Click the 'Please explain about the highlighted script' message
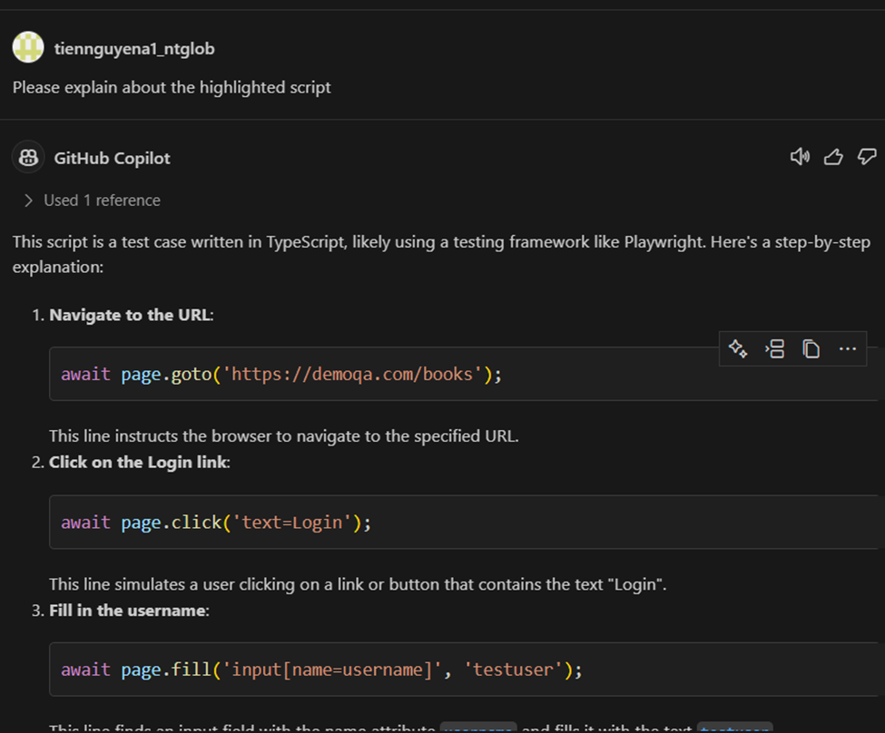 [x=172, y=88]
